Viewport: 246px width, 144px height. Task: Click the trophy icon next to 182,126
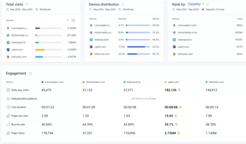179,90
